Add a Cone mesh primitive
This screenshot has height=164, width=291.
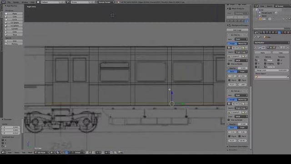click(x=14, y=32)
